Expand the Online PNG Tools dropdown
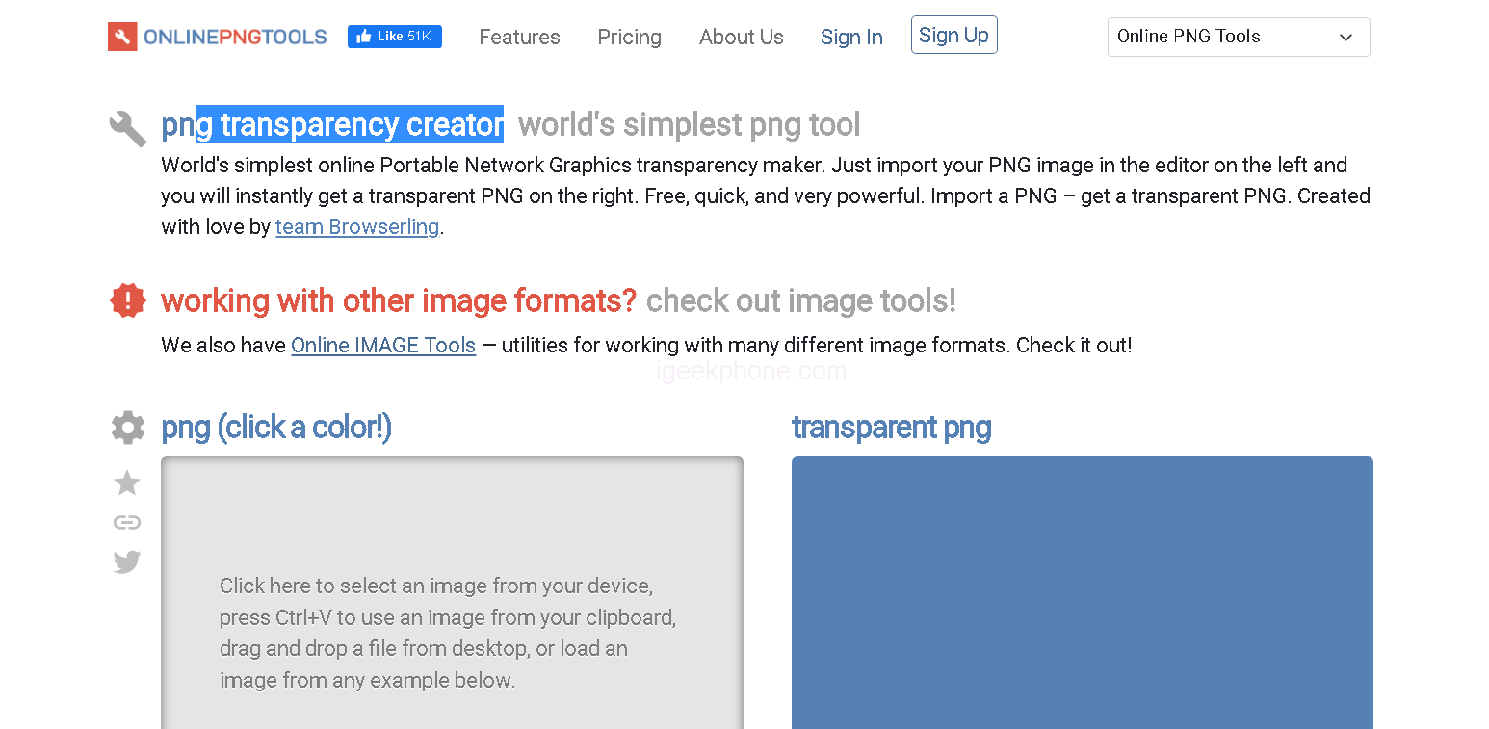Viewport: 1489px width, 729px height. pyautogui.click(x=1238, y=37)
